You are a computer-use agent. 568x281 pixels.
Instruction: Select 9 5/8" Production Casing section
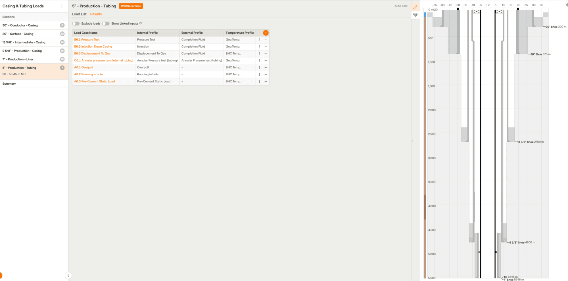22,51
